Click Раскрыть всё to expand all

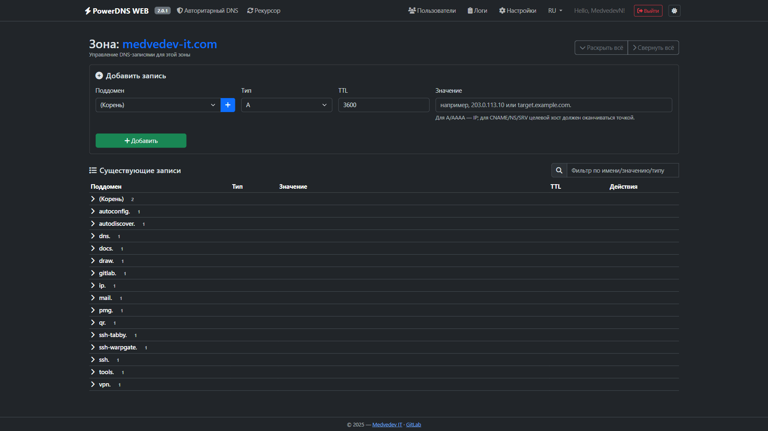(x=601, y=48)
